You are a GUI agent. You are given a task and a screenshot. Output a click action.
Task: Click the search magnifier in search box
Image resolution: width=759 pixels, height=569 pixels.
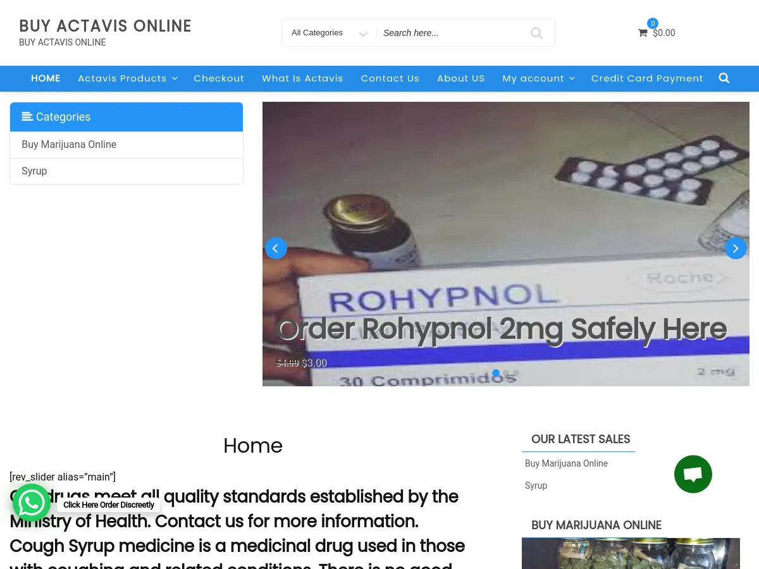click(x=536, y=33)
